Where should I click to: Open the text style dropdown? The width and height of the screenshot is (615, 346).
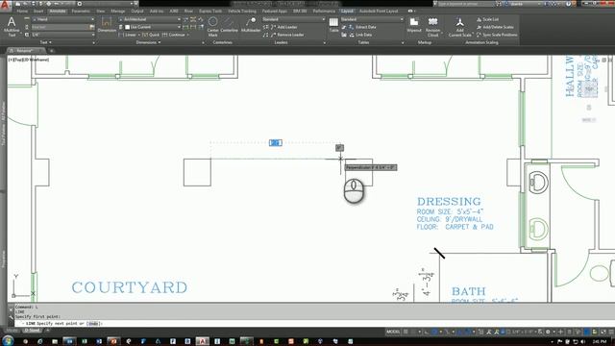click(x=63, y=19)
